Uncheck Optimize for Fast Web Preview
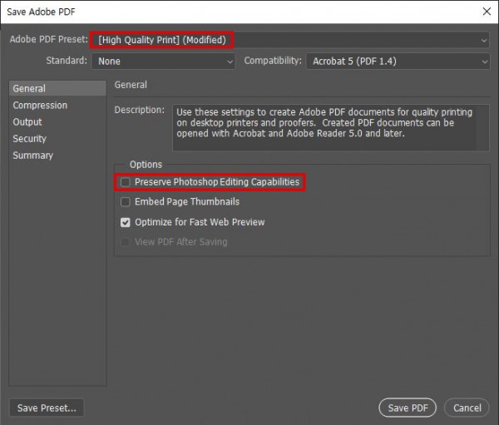 126,222
